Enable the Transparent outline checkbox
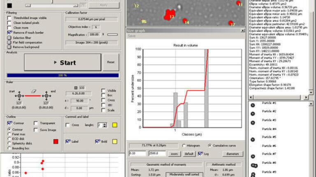316x177 pixels. click(36, 123)
